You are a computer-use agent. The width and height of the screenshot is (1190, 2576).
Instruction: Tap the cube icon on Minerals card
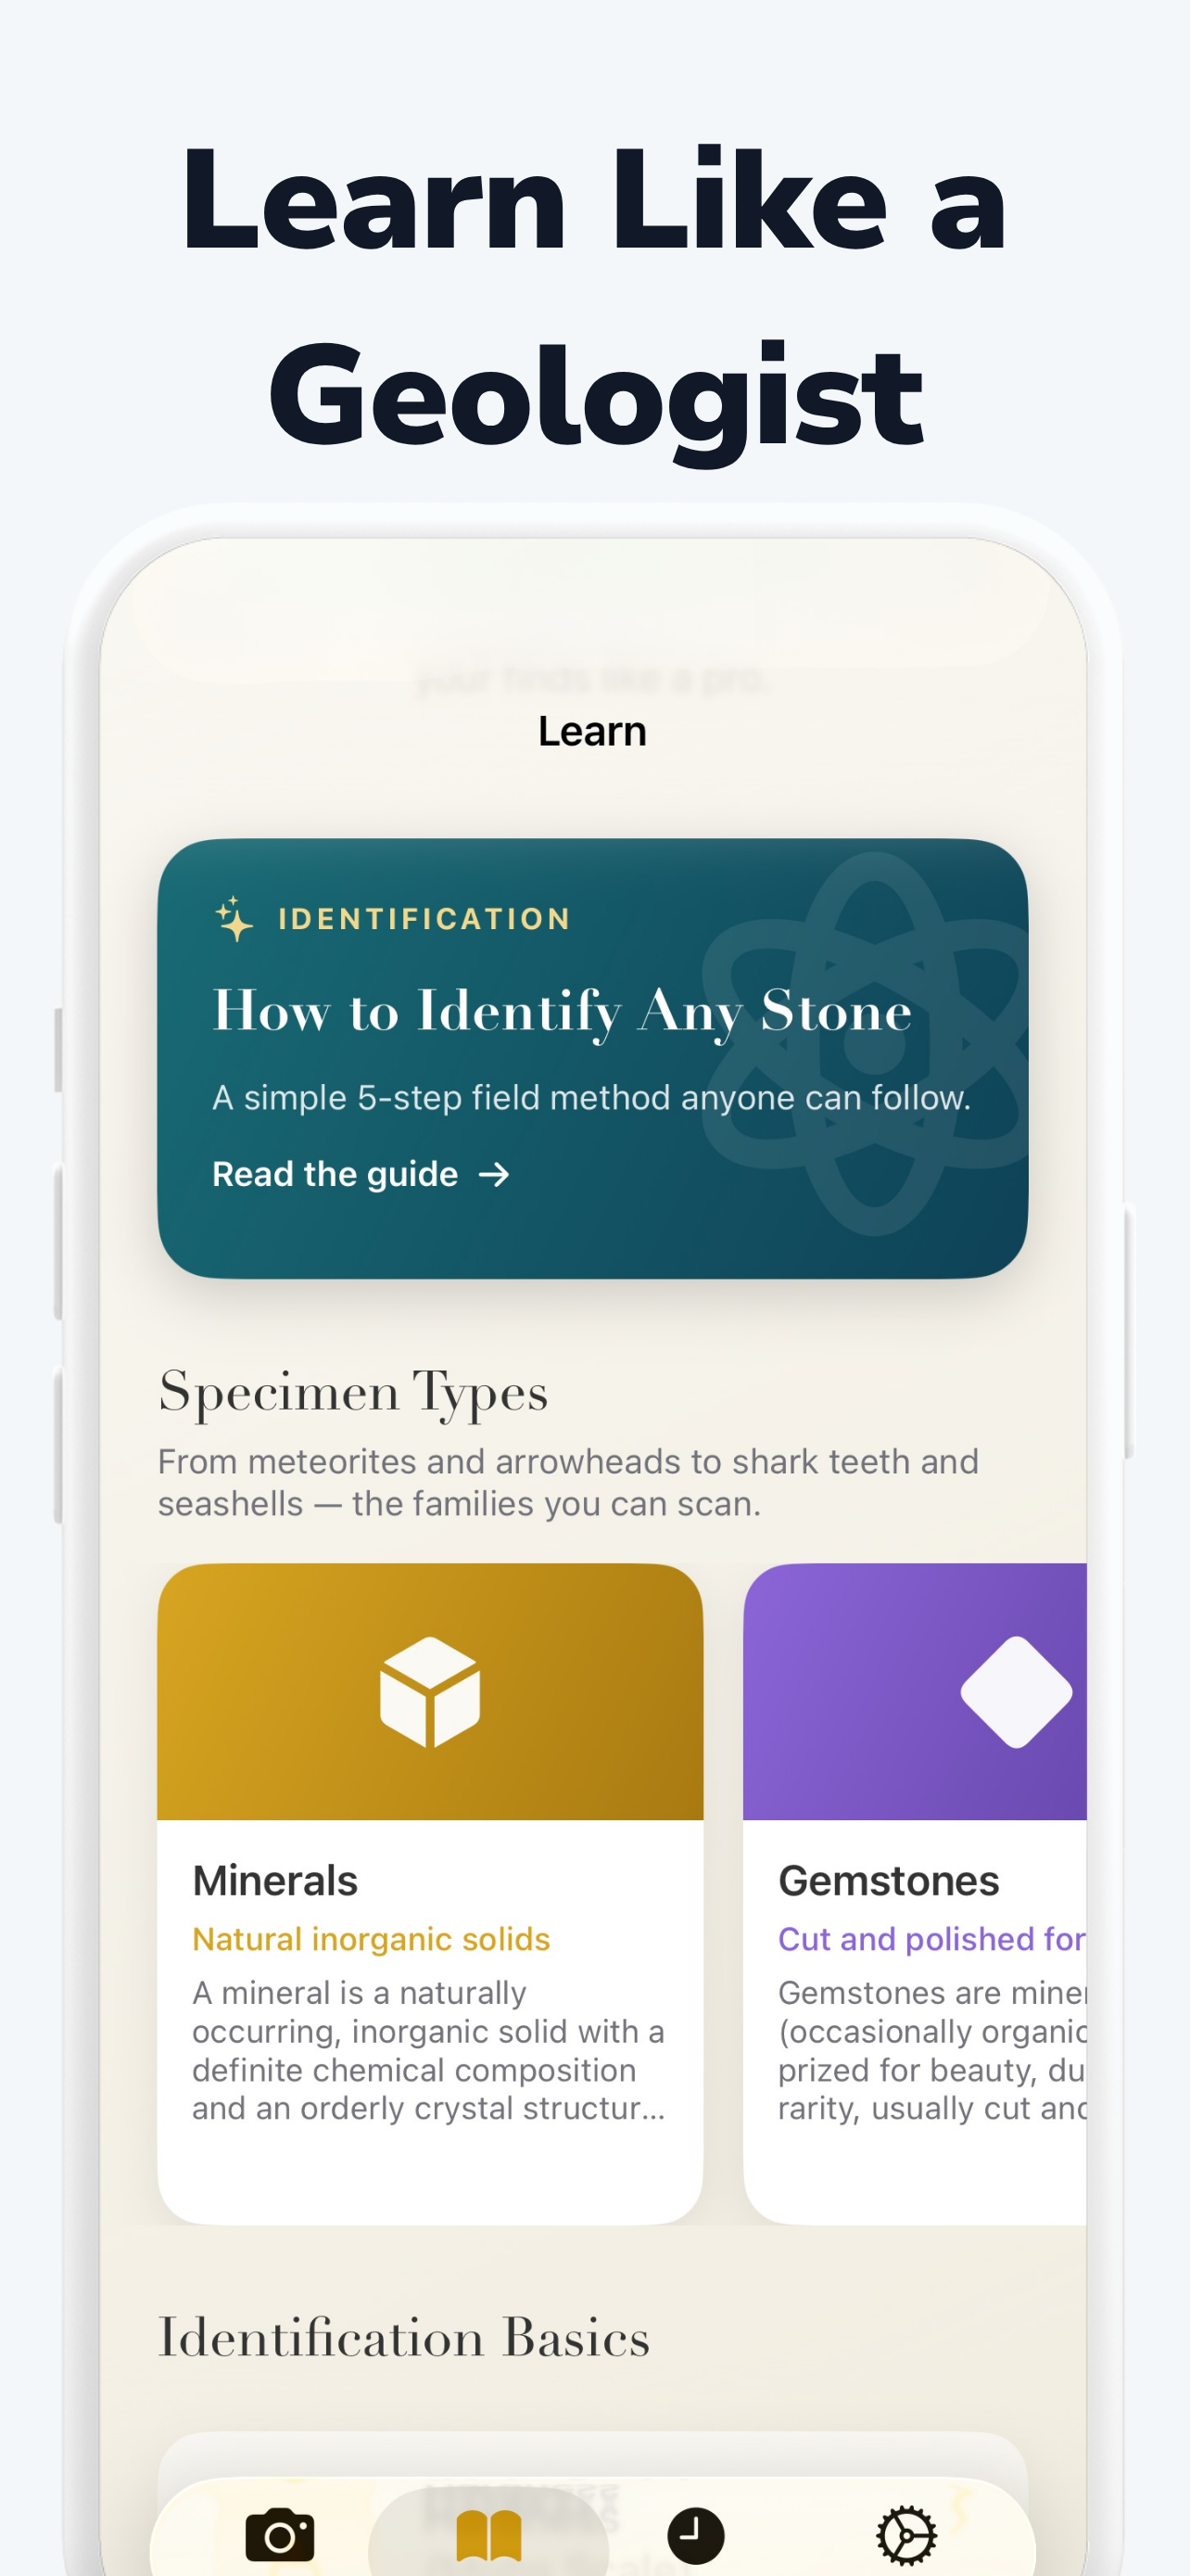click(x=430, y=1692)
